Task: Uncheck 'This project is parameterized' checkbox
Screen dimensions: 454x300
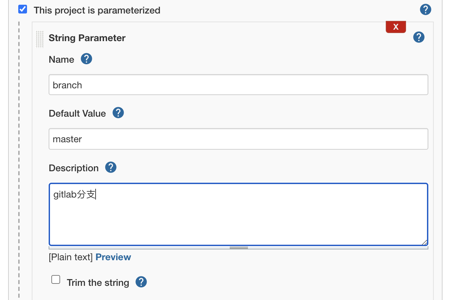Action: 23,9
